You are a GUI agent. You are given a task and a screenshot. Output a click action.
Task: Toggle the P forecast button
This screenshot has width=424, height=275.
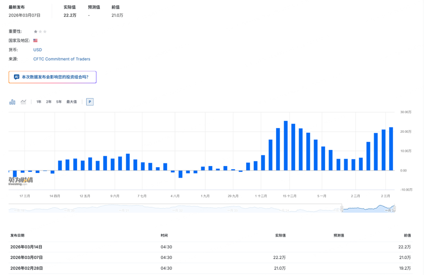click(90, 102)
